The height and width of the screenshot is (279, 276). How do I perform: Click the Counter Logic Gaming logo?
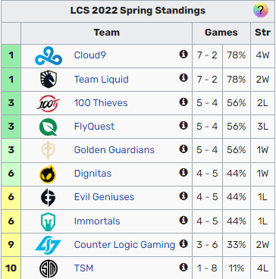(49, 245)
